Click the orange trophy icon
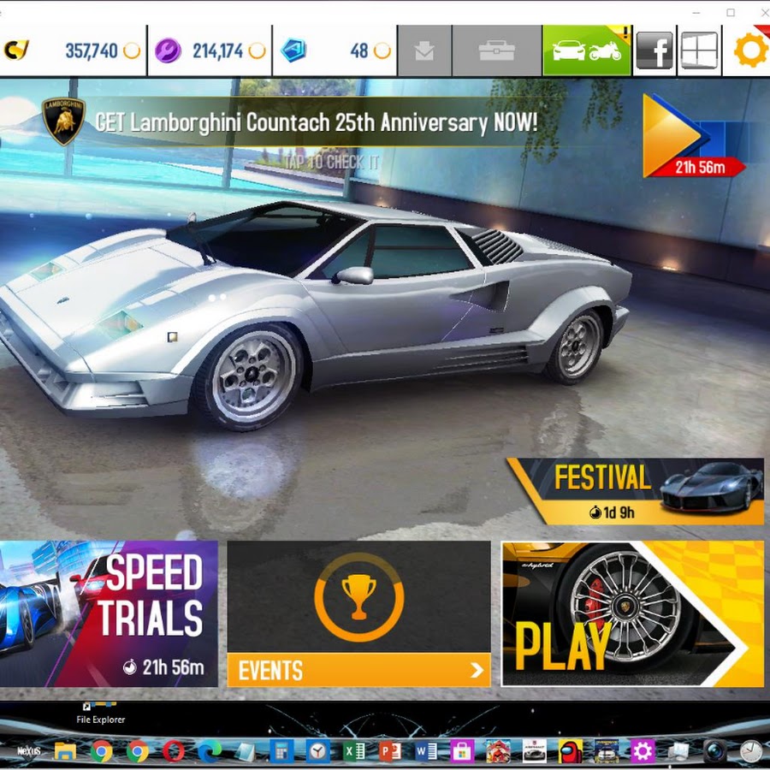 [x=359, y=596]
